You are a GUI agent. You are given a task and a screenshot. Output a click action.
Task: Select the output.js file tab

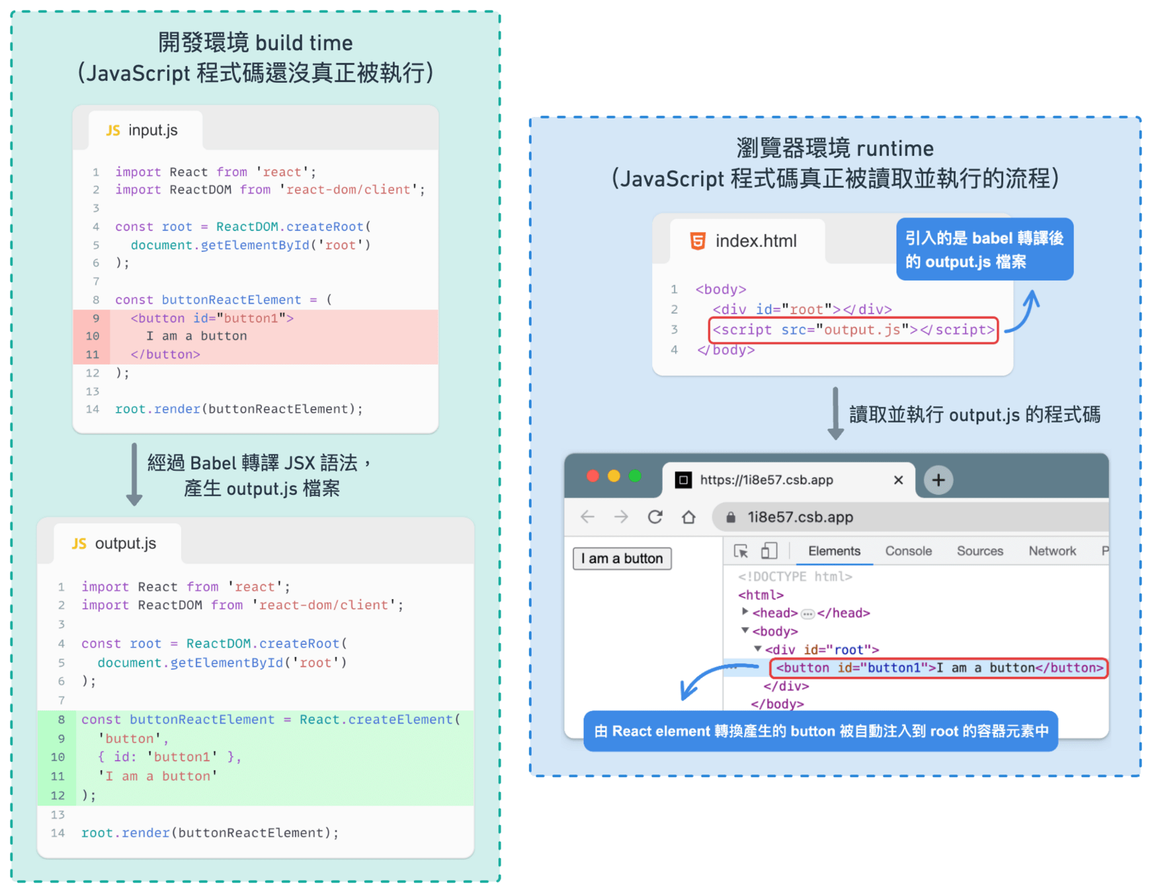click(117, 544)
